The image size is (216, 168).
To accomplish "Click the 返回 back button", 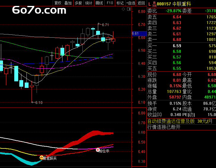I will pyautogui.click(x=141, y=3).
